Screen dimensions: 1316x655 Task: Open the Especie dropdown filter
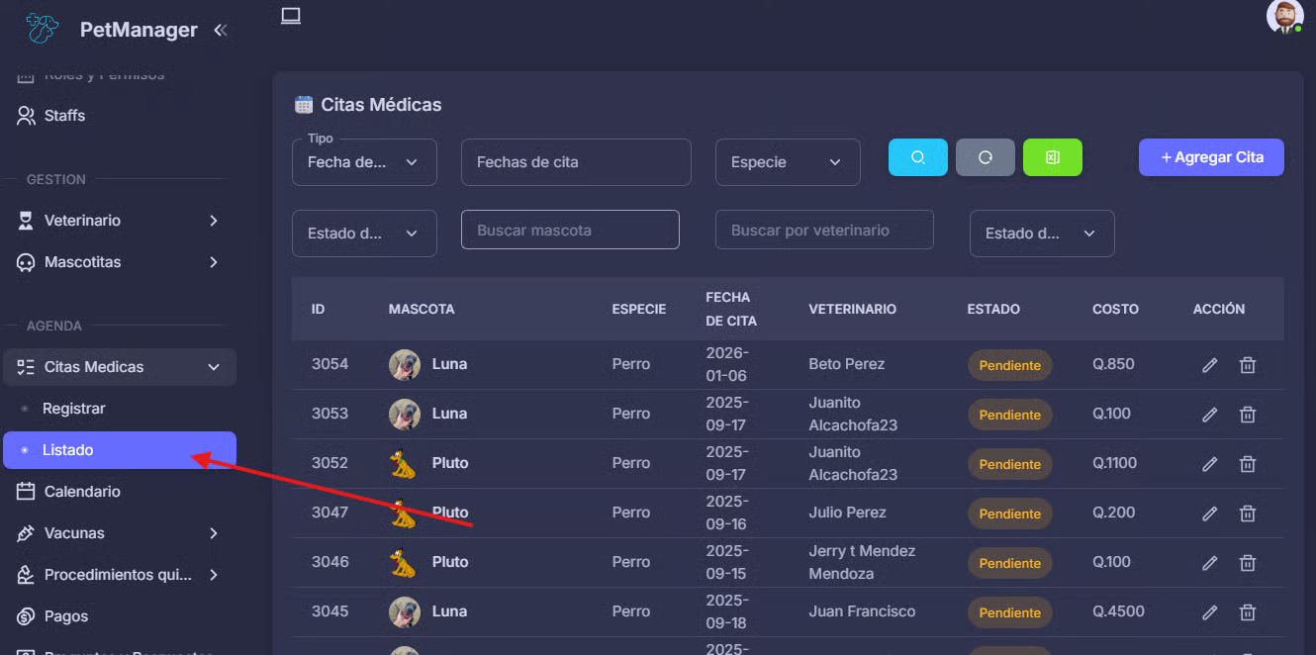pos(788,162)
